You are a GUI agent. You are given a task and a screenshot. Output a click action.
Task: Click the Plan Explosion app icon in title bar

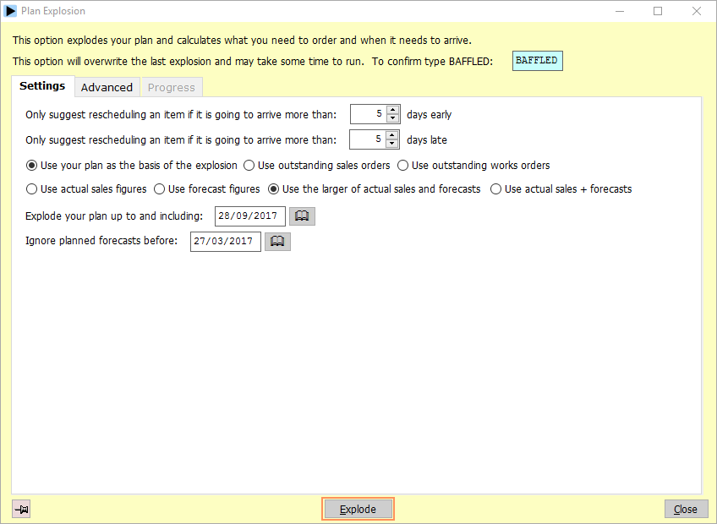(10, 11)
